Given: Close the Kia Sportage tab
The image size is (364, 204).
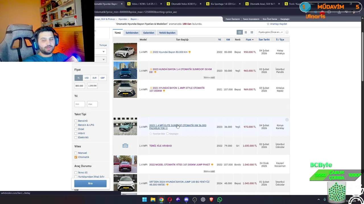Looking at the screenshot, I should 240,4.
